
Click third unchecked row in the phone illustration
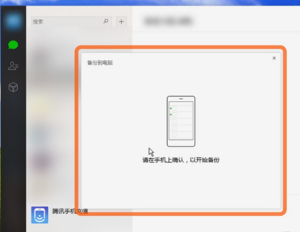coord(181,122)
